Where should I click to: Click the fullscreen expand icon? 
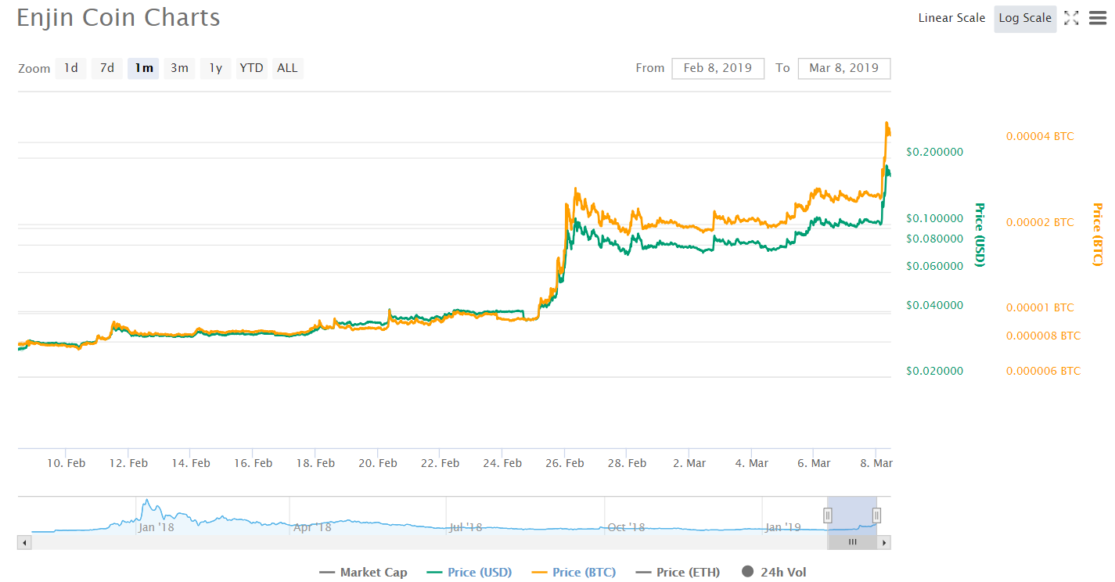coord(1071,18)
